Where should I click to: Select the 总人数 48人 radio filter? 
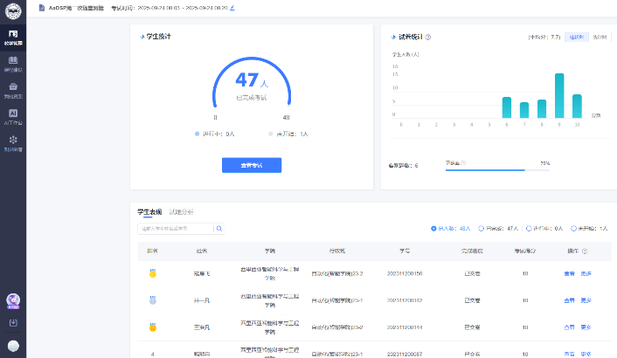[433, 229]
